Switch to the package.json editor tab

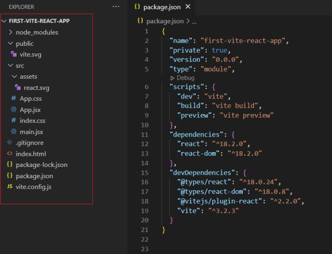(162, 7)
